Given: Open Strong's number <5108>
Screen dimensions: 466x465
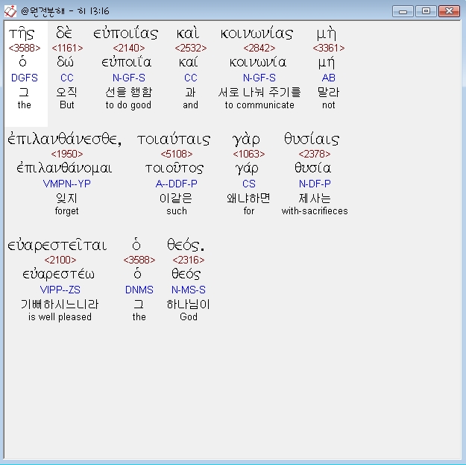Looking at the screenshot, I should 177,154.
